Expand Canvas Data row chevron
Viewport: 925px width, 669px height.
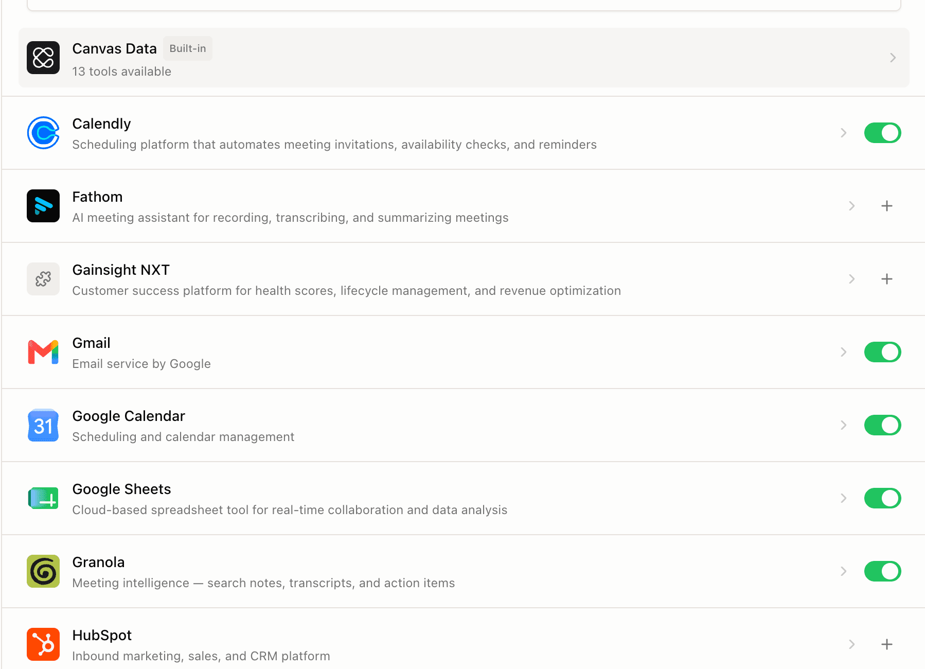893,58
